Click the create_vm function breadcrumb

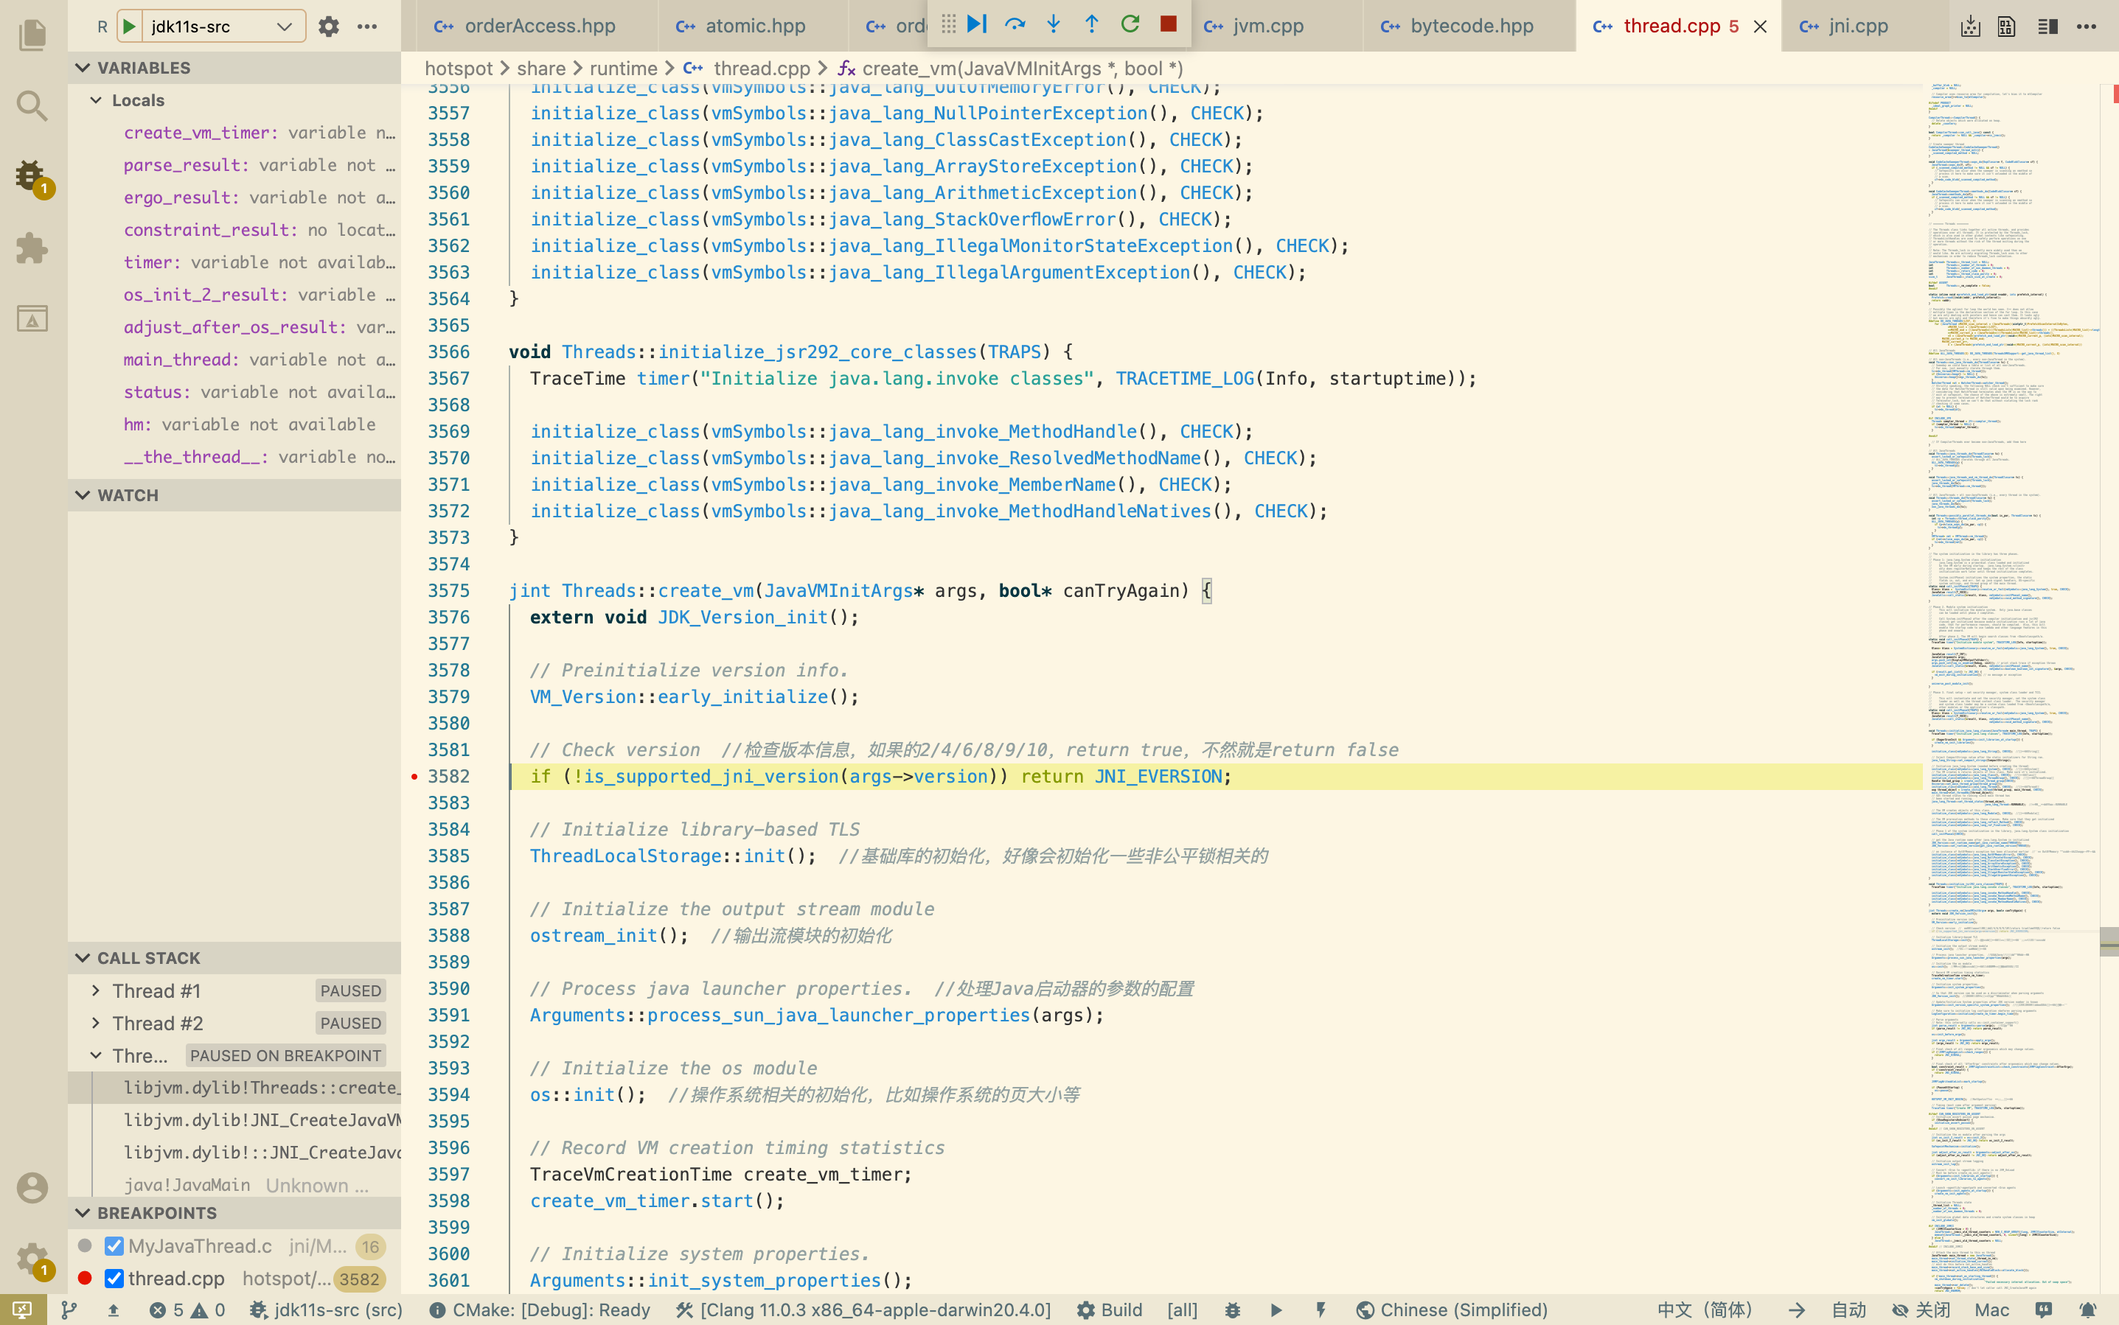click(1010, 69)
